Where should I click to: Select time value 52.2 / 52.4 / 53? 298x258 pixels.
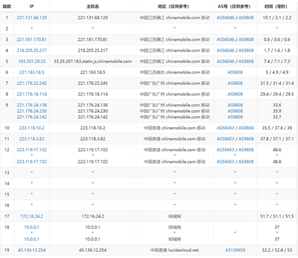click(277, 250)
